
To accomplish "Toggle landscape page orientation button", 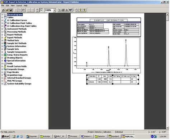I will [x=37, y=10].
